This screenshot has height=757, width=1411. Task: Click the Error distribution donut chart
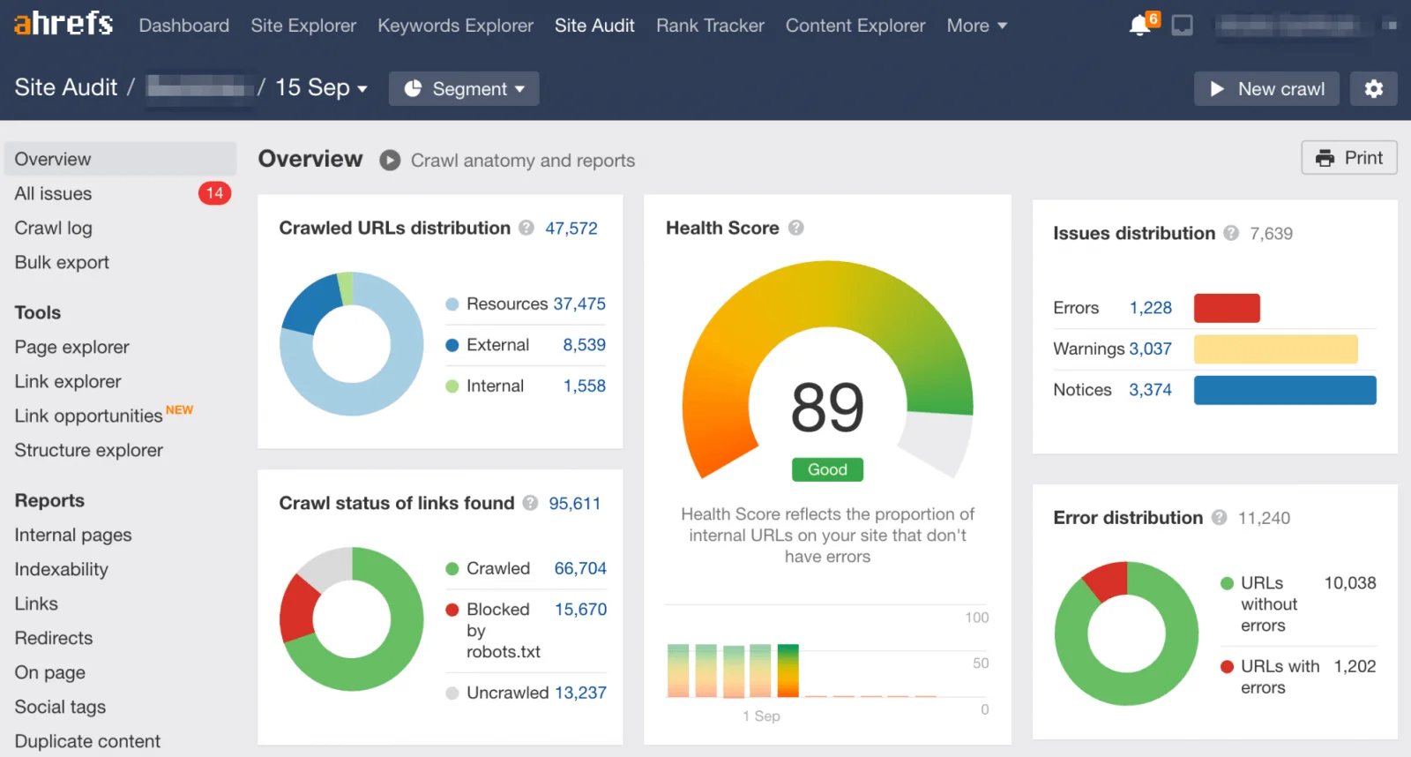coord(1126,633)
